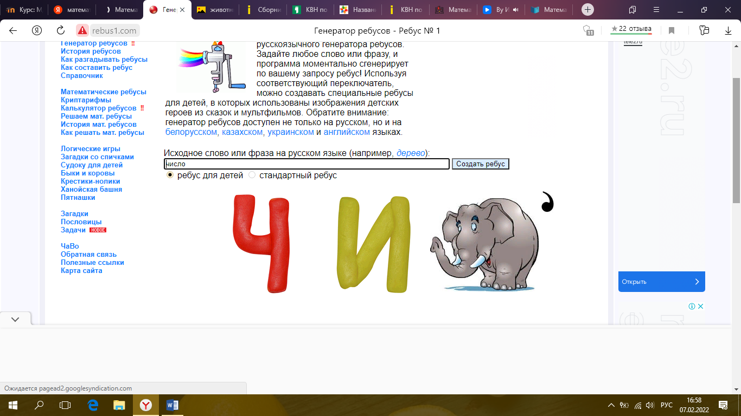Go back with the browser back arrow
The image size is (741, 416).
click(x=13, y=30)
